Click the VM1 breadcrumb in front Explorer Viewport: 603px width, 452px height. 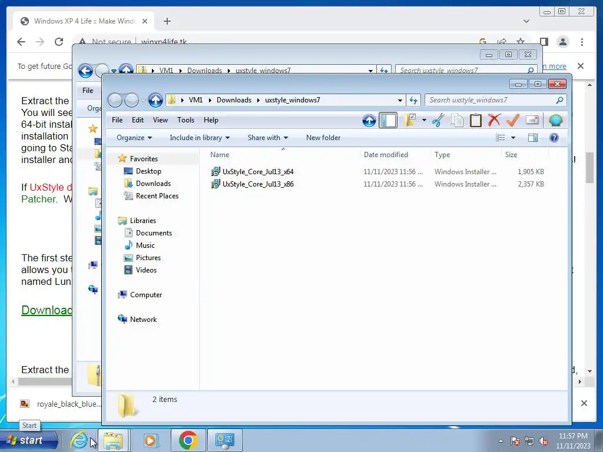pos(196,100)
